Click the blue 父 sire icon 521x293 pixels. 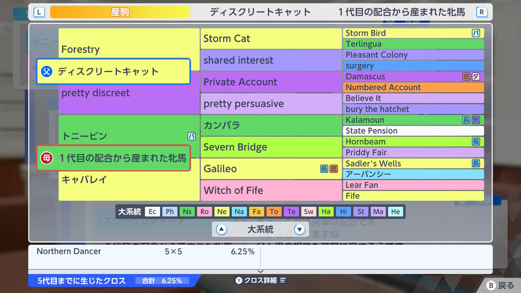point(46,71)
